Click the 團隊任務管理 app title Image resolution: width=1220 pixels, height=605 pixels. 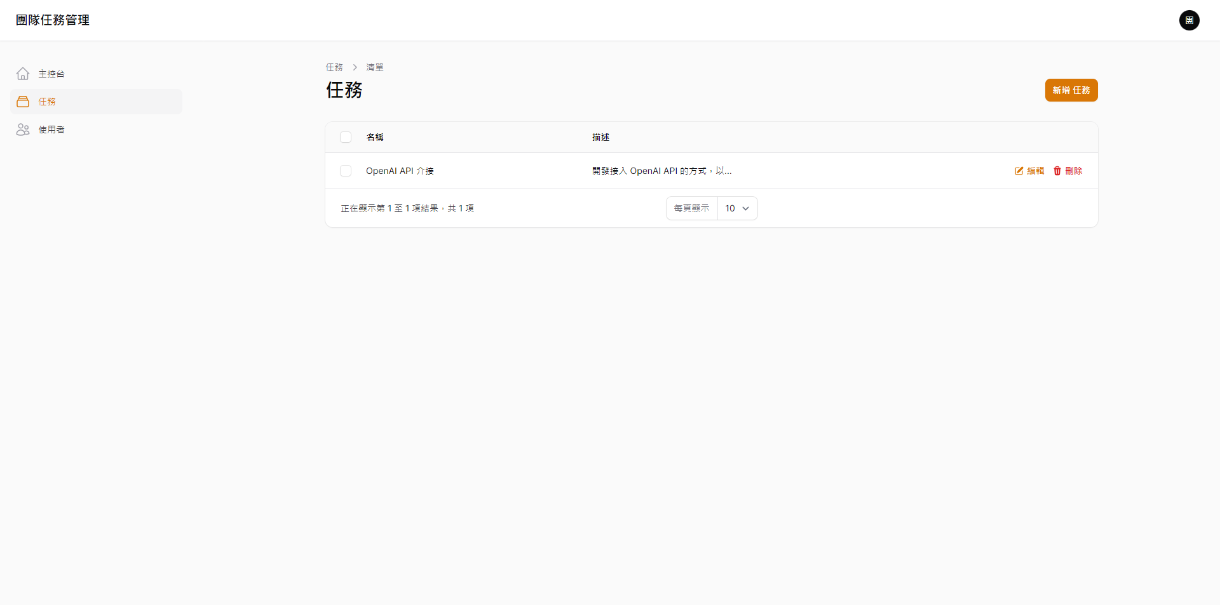(53, 20)
